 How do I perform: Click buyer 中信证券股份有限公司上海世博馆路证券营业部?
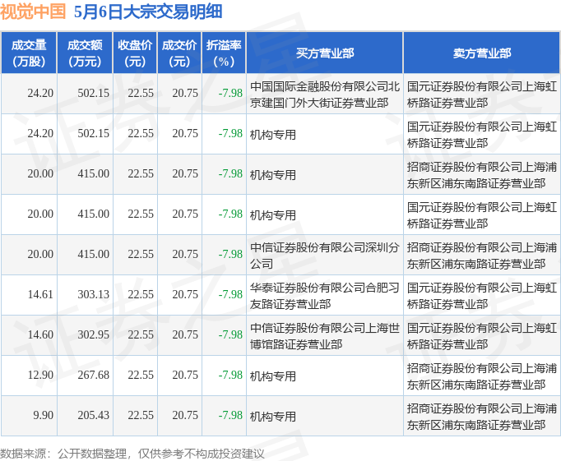[324, 336]
